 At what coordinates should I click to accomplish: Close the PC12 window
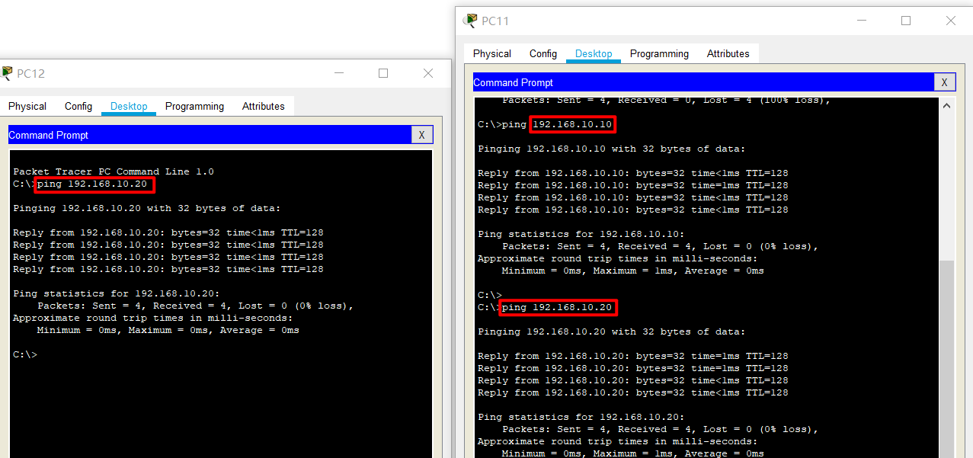tap(428, 73)
